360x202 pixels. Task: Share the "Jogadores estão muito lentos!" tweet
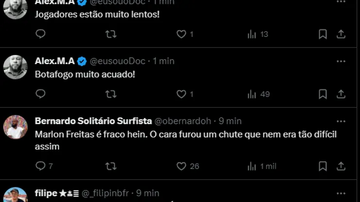(341, 34)
